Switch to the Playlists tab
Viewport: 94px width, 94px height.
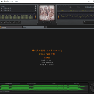click(11, 27)
